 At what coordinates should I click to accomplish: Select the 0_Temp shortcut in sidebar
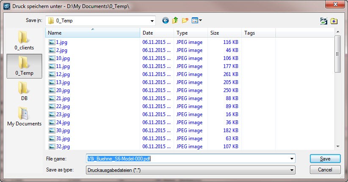24,66
